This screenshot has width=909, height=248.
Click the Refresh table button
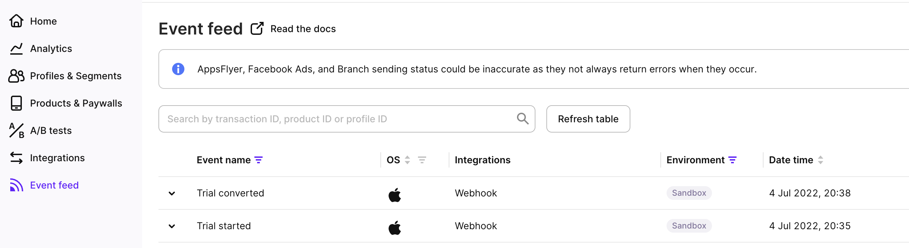(588, 119)
